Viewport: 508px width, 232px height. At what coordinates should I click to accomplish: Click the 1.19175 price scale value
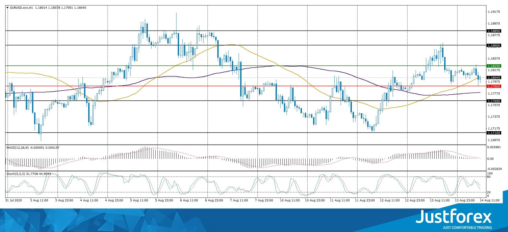tap(494, 12)
